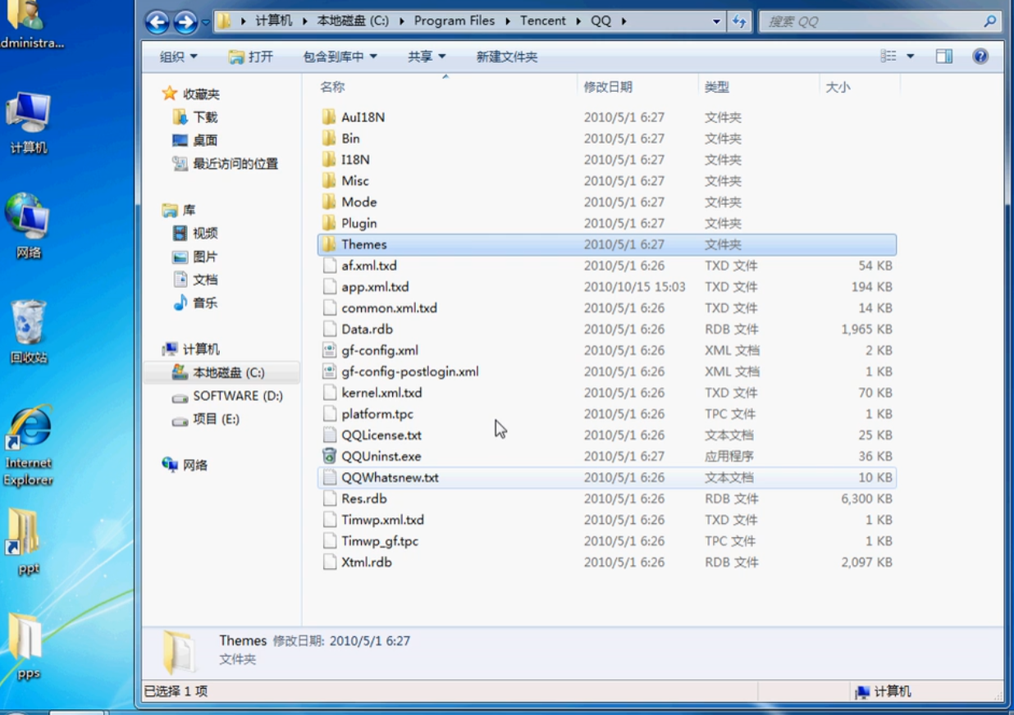
Task: Select the AuI18N folder icon
Action: tap(329, 117)
